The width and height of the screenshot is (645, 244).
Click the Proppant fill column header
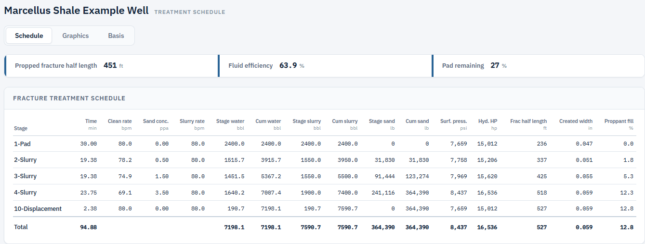[x=619, y=124]
